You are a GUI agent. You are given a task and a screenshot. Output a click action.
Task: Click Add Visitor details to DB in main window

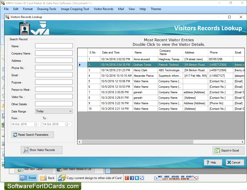tap(75, 169)
